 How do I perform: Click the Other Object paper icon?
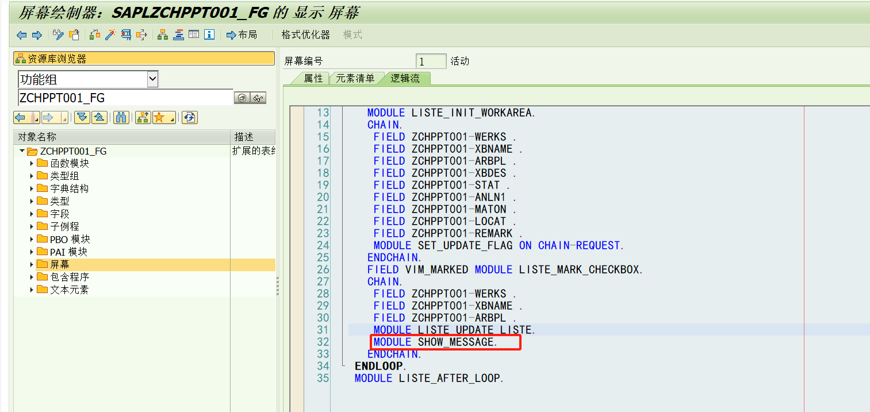[x=74, y=35]
